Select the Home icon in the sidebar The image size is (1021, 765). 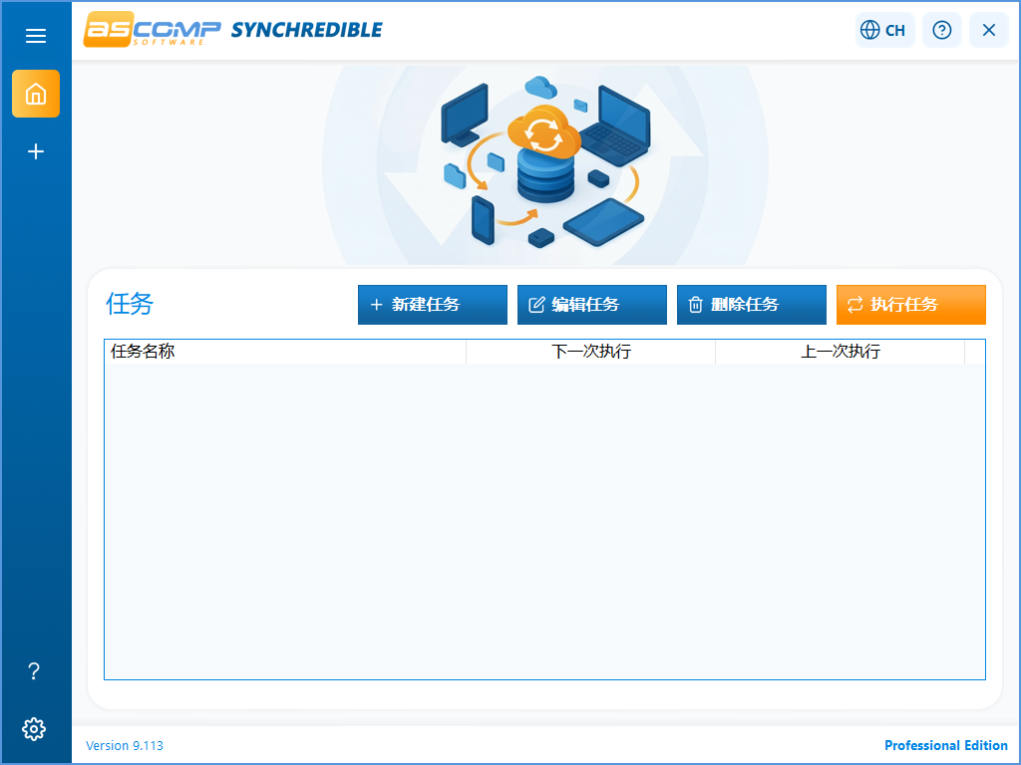(36, 94)
